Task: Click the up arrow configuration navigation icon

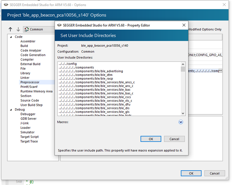Action: point(10,29)
